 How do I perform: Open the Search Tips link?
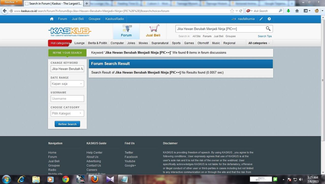(265, 36)
